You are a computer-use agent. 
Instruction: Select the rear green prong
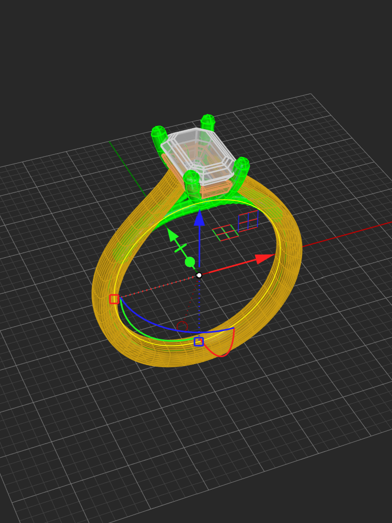(x=208, y=122)
